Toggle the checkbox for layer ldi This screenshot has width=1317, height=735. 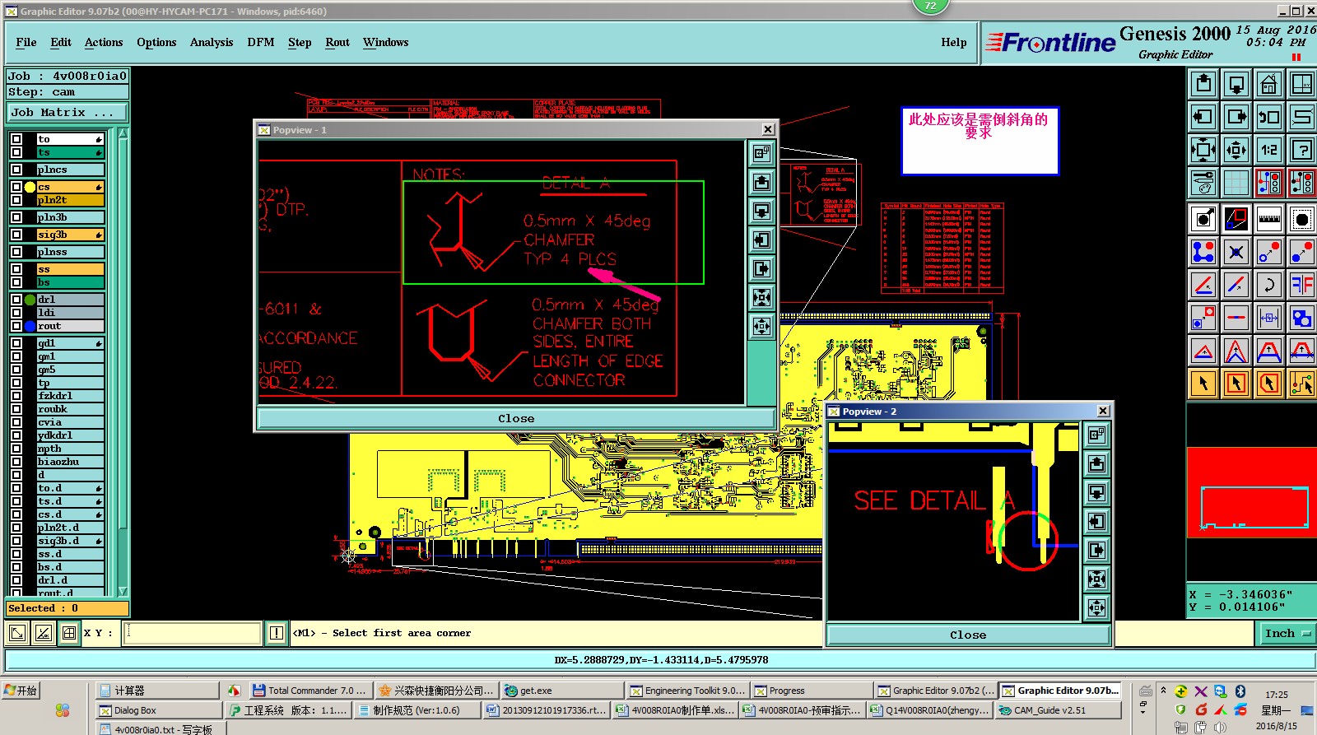click(16, 313)
